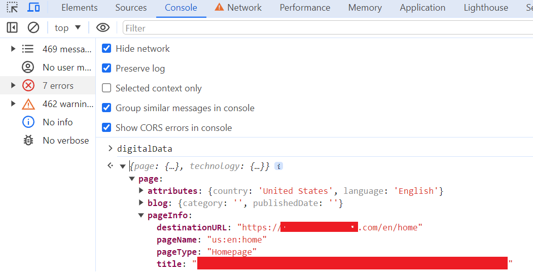Expand the blog property

(x=141, y=202)
